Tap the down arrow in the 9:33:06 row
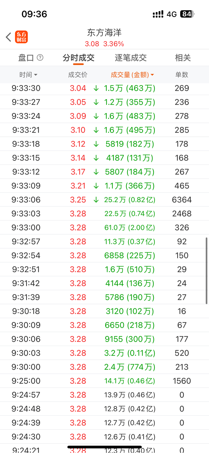209x453 pixels. [x=96, y=200]
